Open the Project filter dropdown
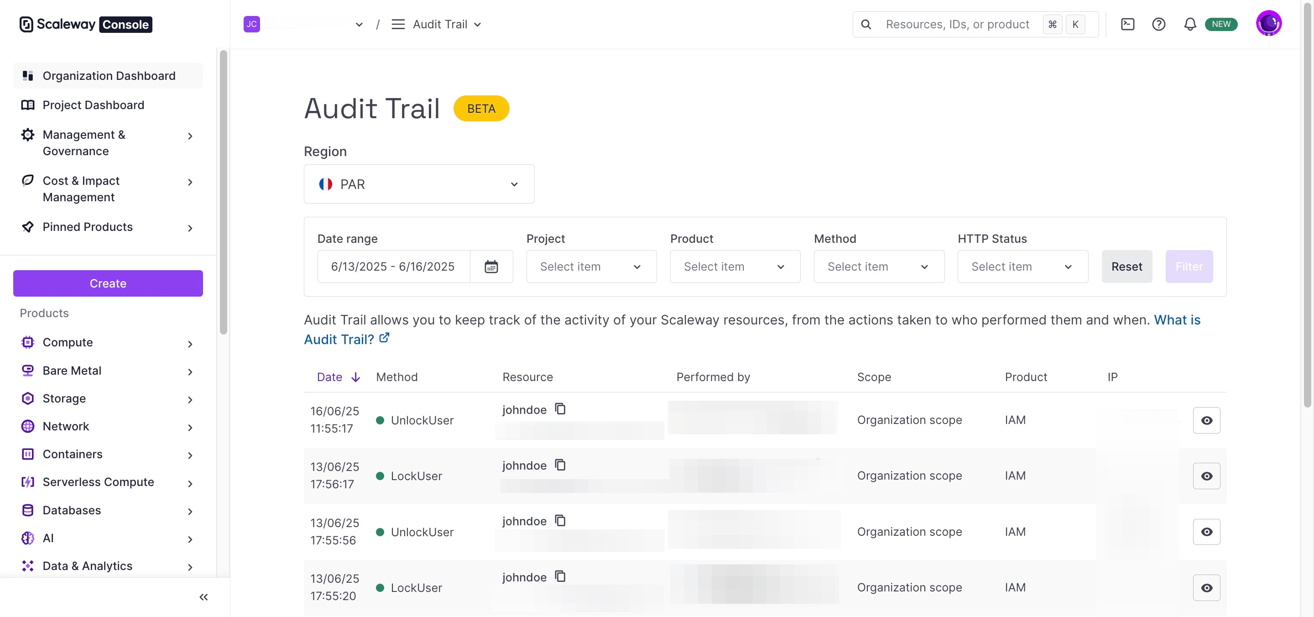 591,267
